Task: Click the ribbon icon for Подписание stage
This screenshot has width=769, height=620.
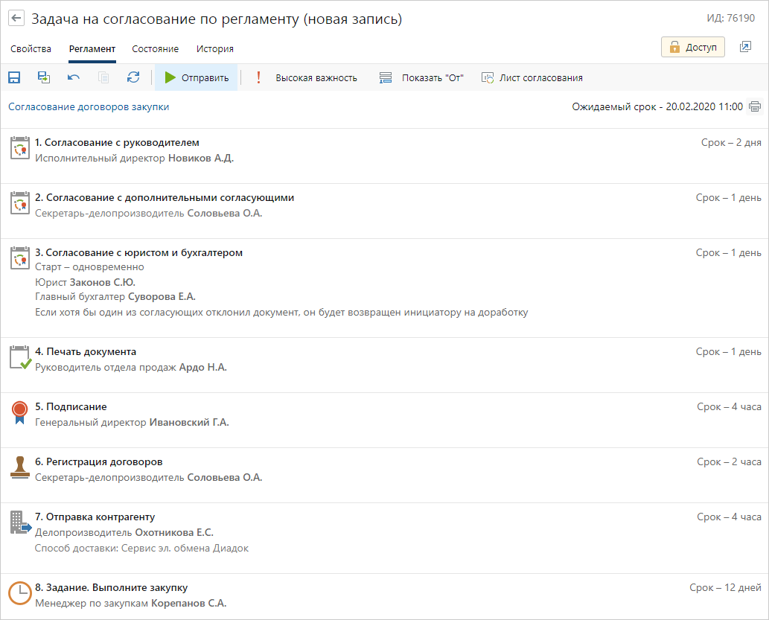Action: pos(19,412)
